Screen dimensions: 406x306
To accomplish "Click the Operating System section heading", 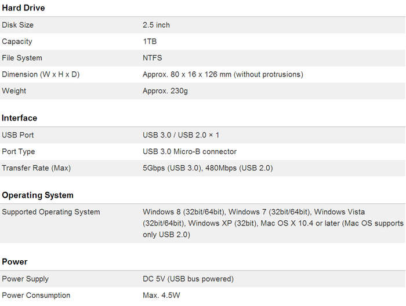I will click(38, 195).
